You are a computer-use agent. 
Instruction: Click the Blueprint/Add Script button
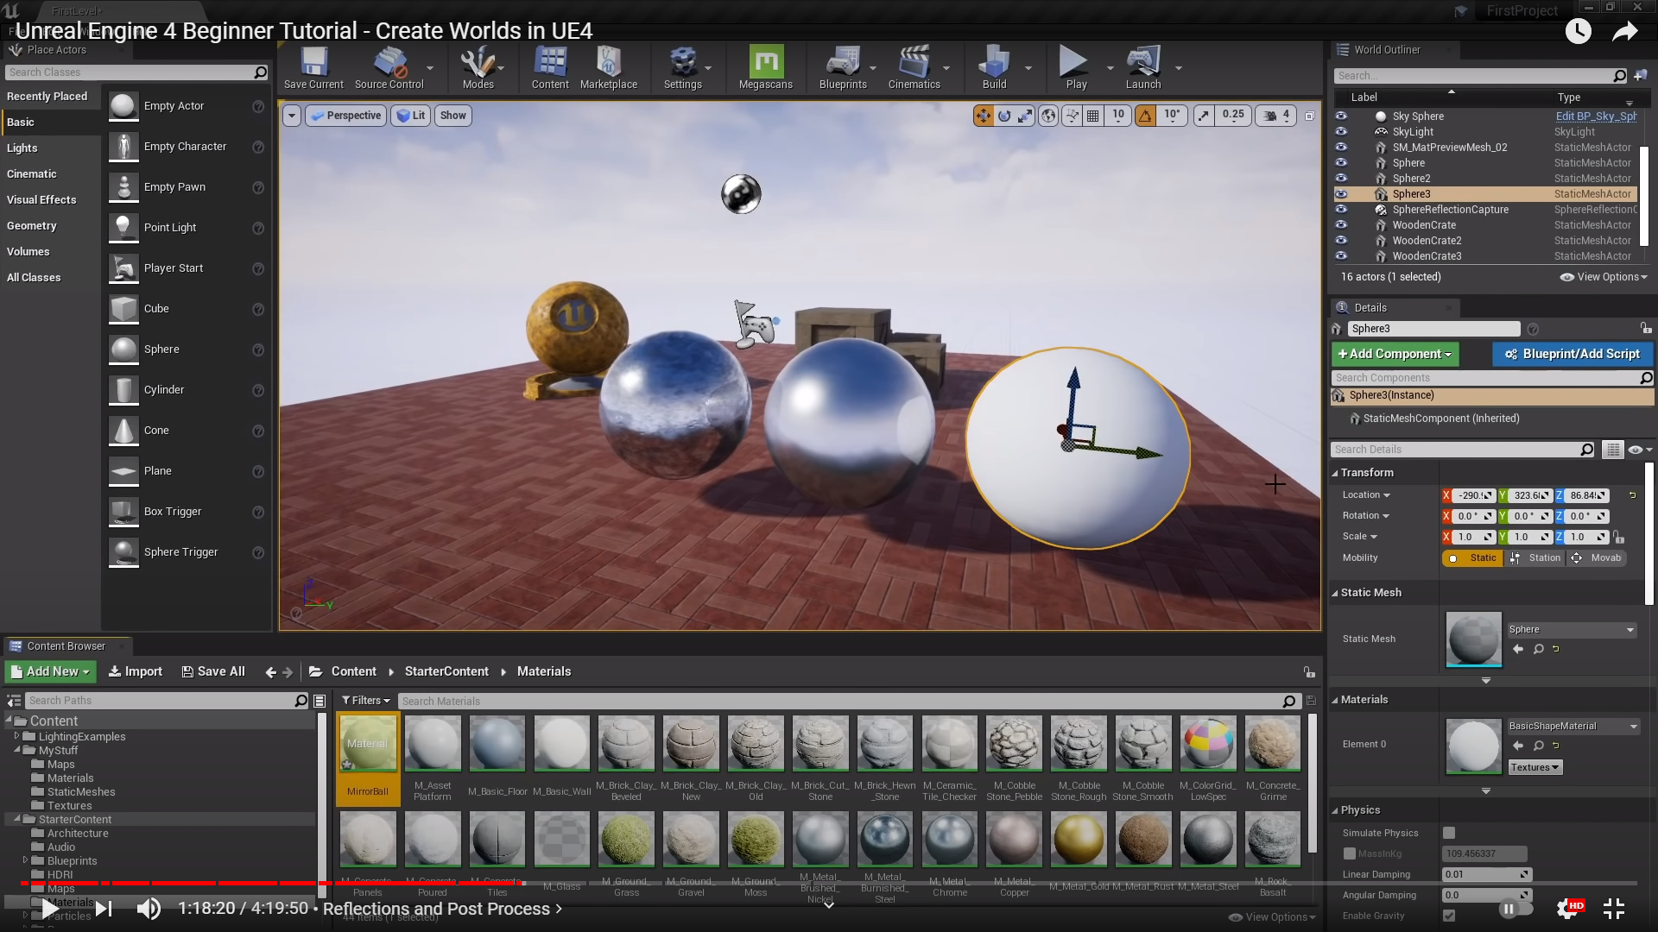(1572, 354)
